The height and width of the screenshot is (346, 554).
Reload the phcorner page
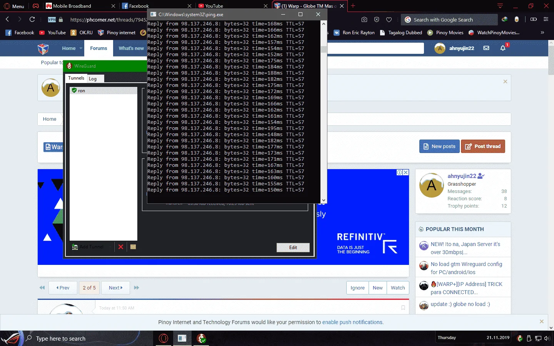pos(32,19)
